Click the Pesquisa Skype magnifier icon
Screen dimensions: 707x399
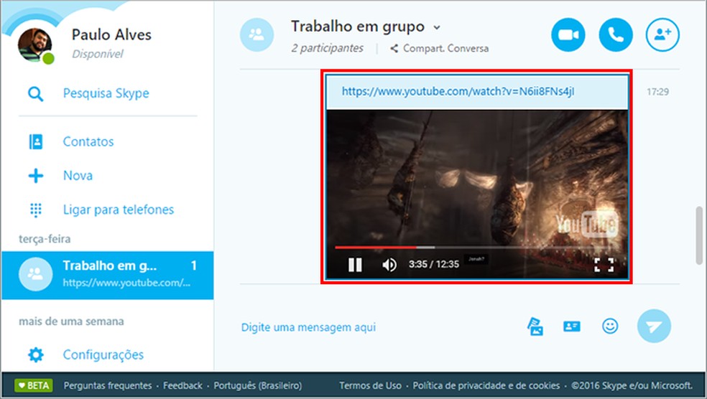tap(36, 94)
